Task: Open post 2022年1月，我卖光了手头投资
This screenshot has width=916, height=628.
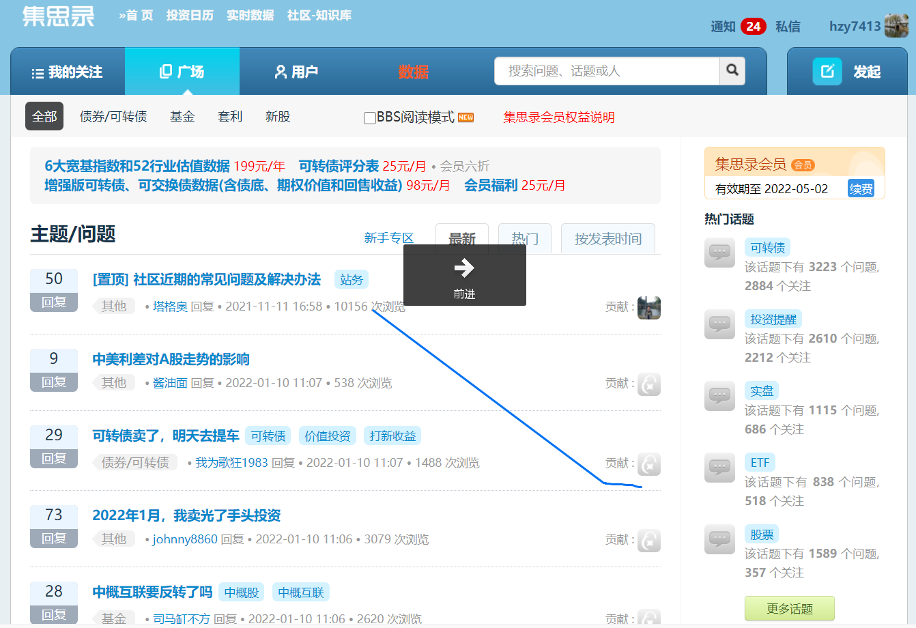Action: tap(186, 515)
